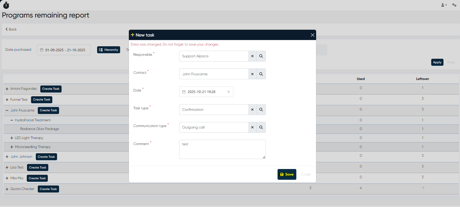Viewport: 460px width, 207px height.
Task: Open the user account menu
Action: click(x=444, y=5)
